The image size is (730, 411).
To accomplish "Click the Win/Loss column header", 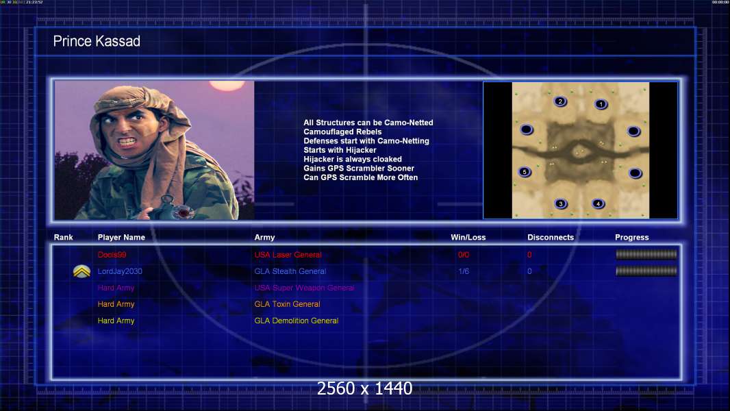I will click(468, 238).
